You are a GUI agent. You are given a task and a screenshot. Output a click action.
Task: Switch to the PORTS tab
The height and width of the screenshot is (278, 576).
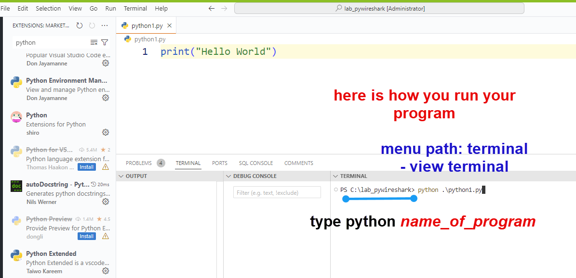click(x=220, y=163)
